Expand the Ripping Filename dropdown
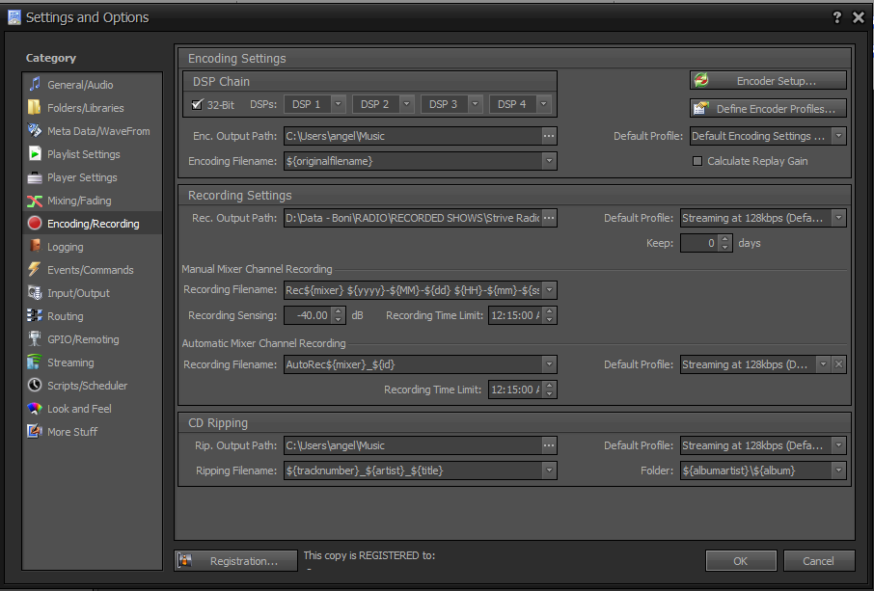 tap(550, 470)
